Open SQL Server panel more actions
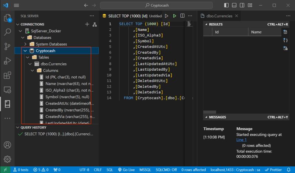 click(x=92, y=16)
